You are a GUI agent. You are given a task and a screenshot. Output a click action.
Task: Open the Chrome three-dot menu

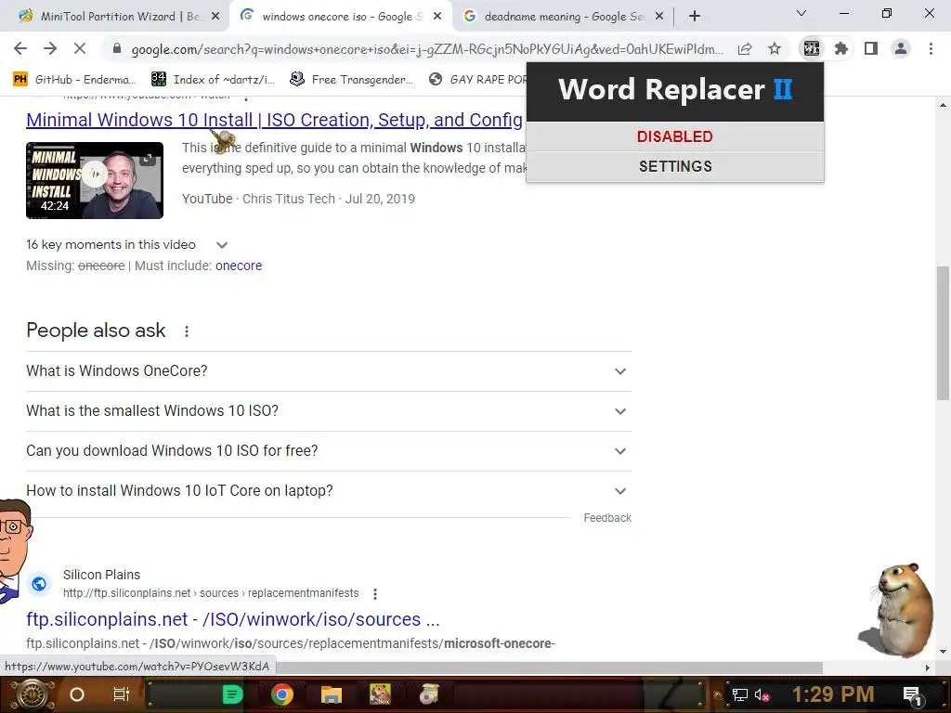coord(931,48)
